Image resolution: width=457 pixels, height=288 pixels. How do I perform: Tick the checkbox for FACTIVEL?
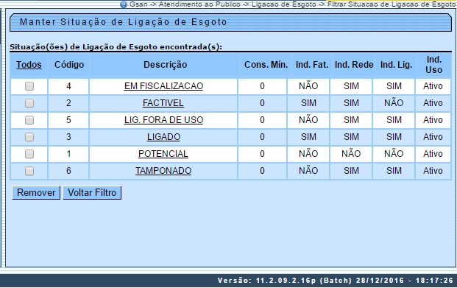click(x=29, y=103)
